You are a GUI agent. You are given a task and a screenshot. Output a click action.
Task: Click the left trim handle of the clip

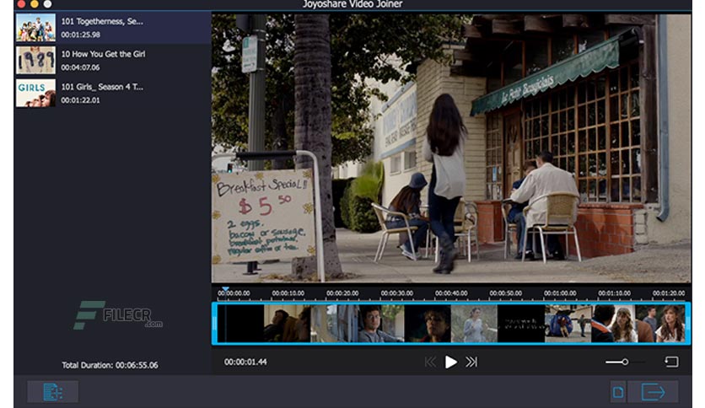click(214, 324)
